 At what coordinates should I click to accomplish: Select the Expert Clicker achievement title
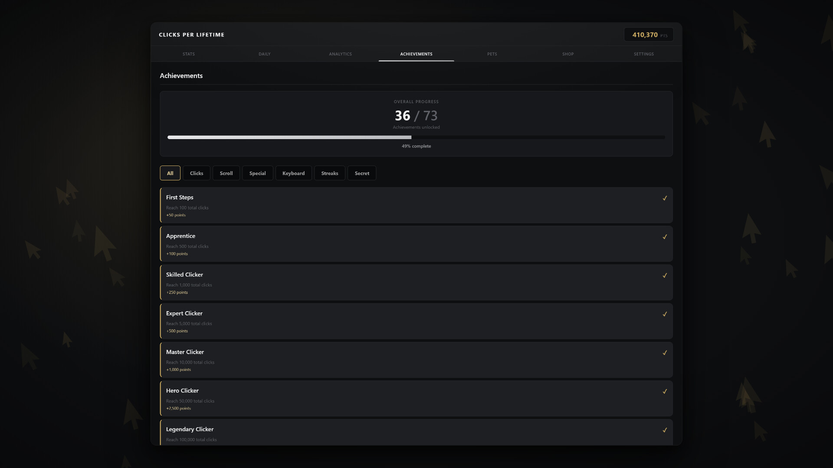pos(184,313)
